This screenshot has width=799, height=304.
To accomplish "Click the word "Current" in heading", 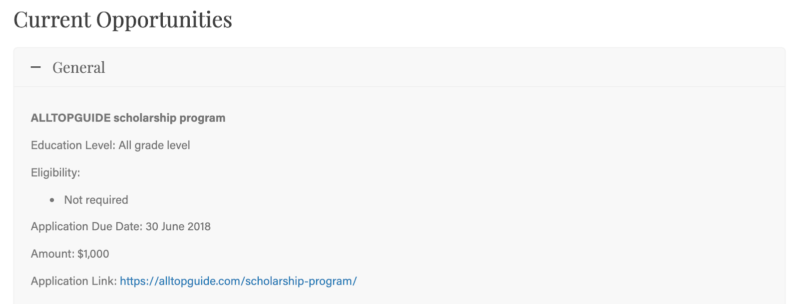I will coord(52,20).
